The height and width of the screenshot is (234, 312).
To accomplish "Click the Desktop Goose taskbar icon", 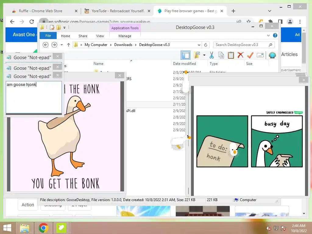I will pos(61,228).
